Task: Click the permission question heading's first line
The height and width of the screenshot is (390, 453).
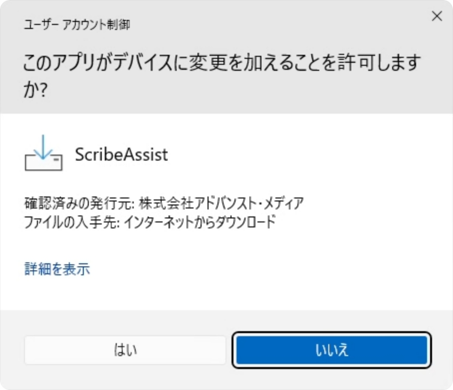Action: click(222, 64)
